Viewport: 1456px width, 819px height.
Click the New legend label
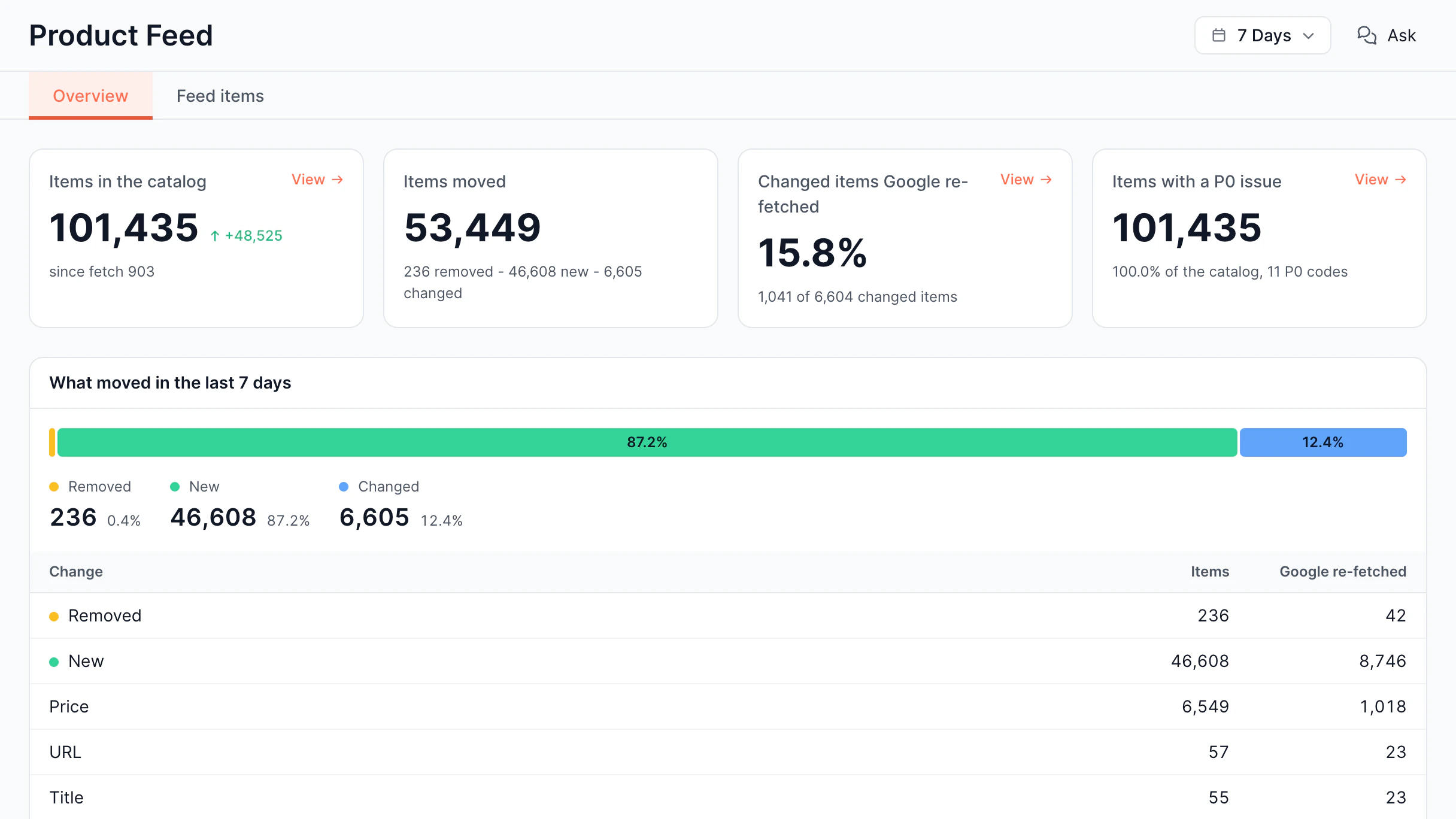204,487
